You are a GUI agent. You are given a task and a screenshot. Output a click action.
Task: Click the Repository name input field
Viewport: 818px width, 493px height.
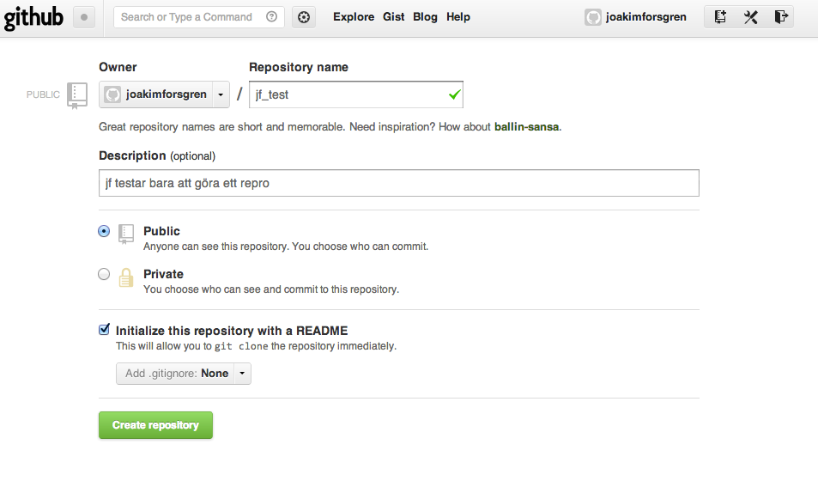pos(348,94)
